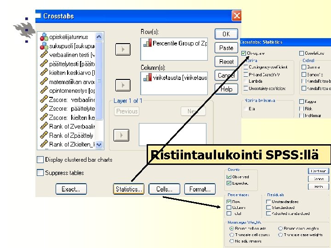Screen dimensions: 331x248
Task: Move variable to Row(s) with arrow button
Action: 123,49
